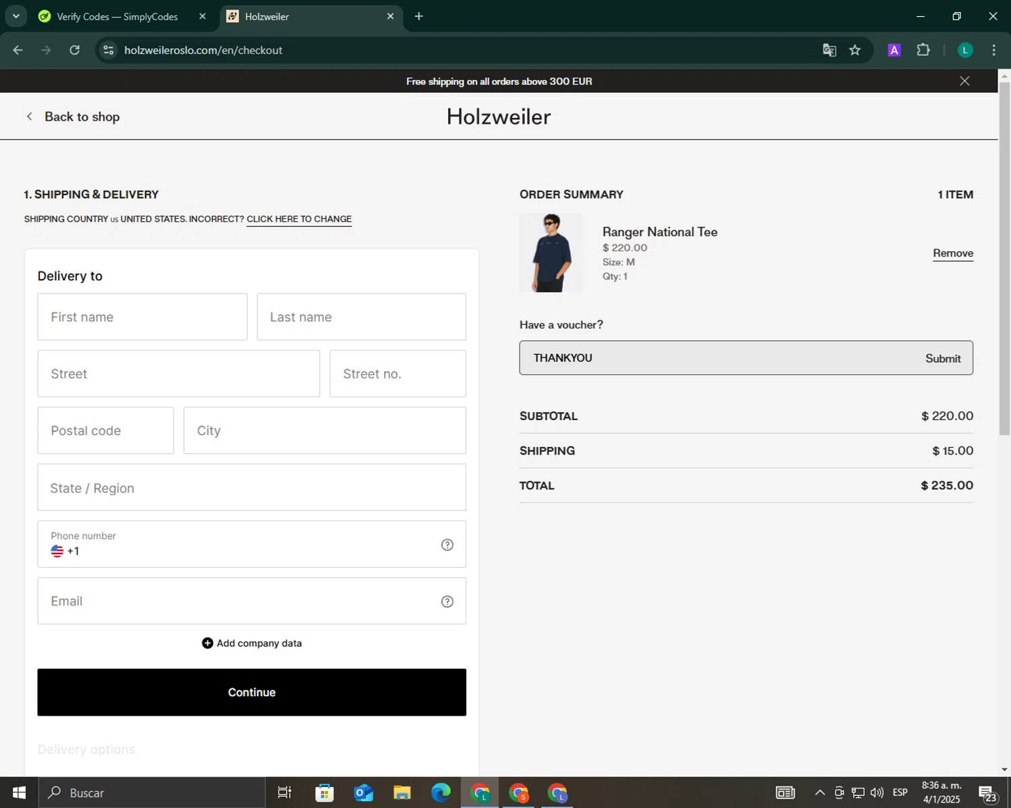The height and width of the screenshot is (808, 1011).
Task: Open the volume control in system tray
Action: click(877, 793)
